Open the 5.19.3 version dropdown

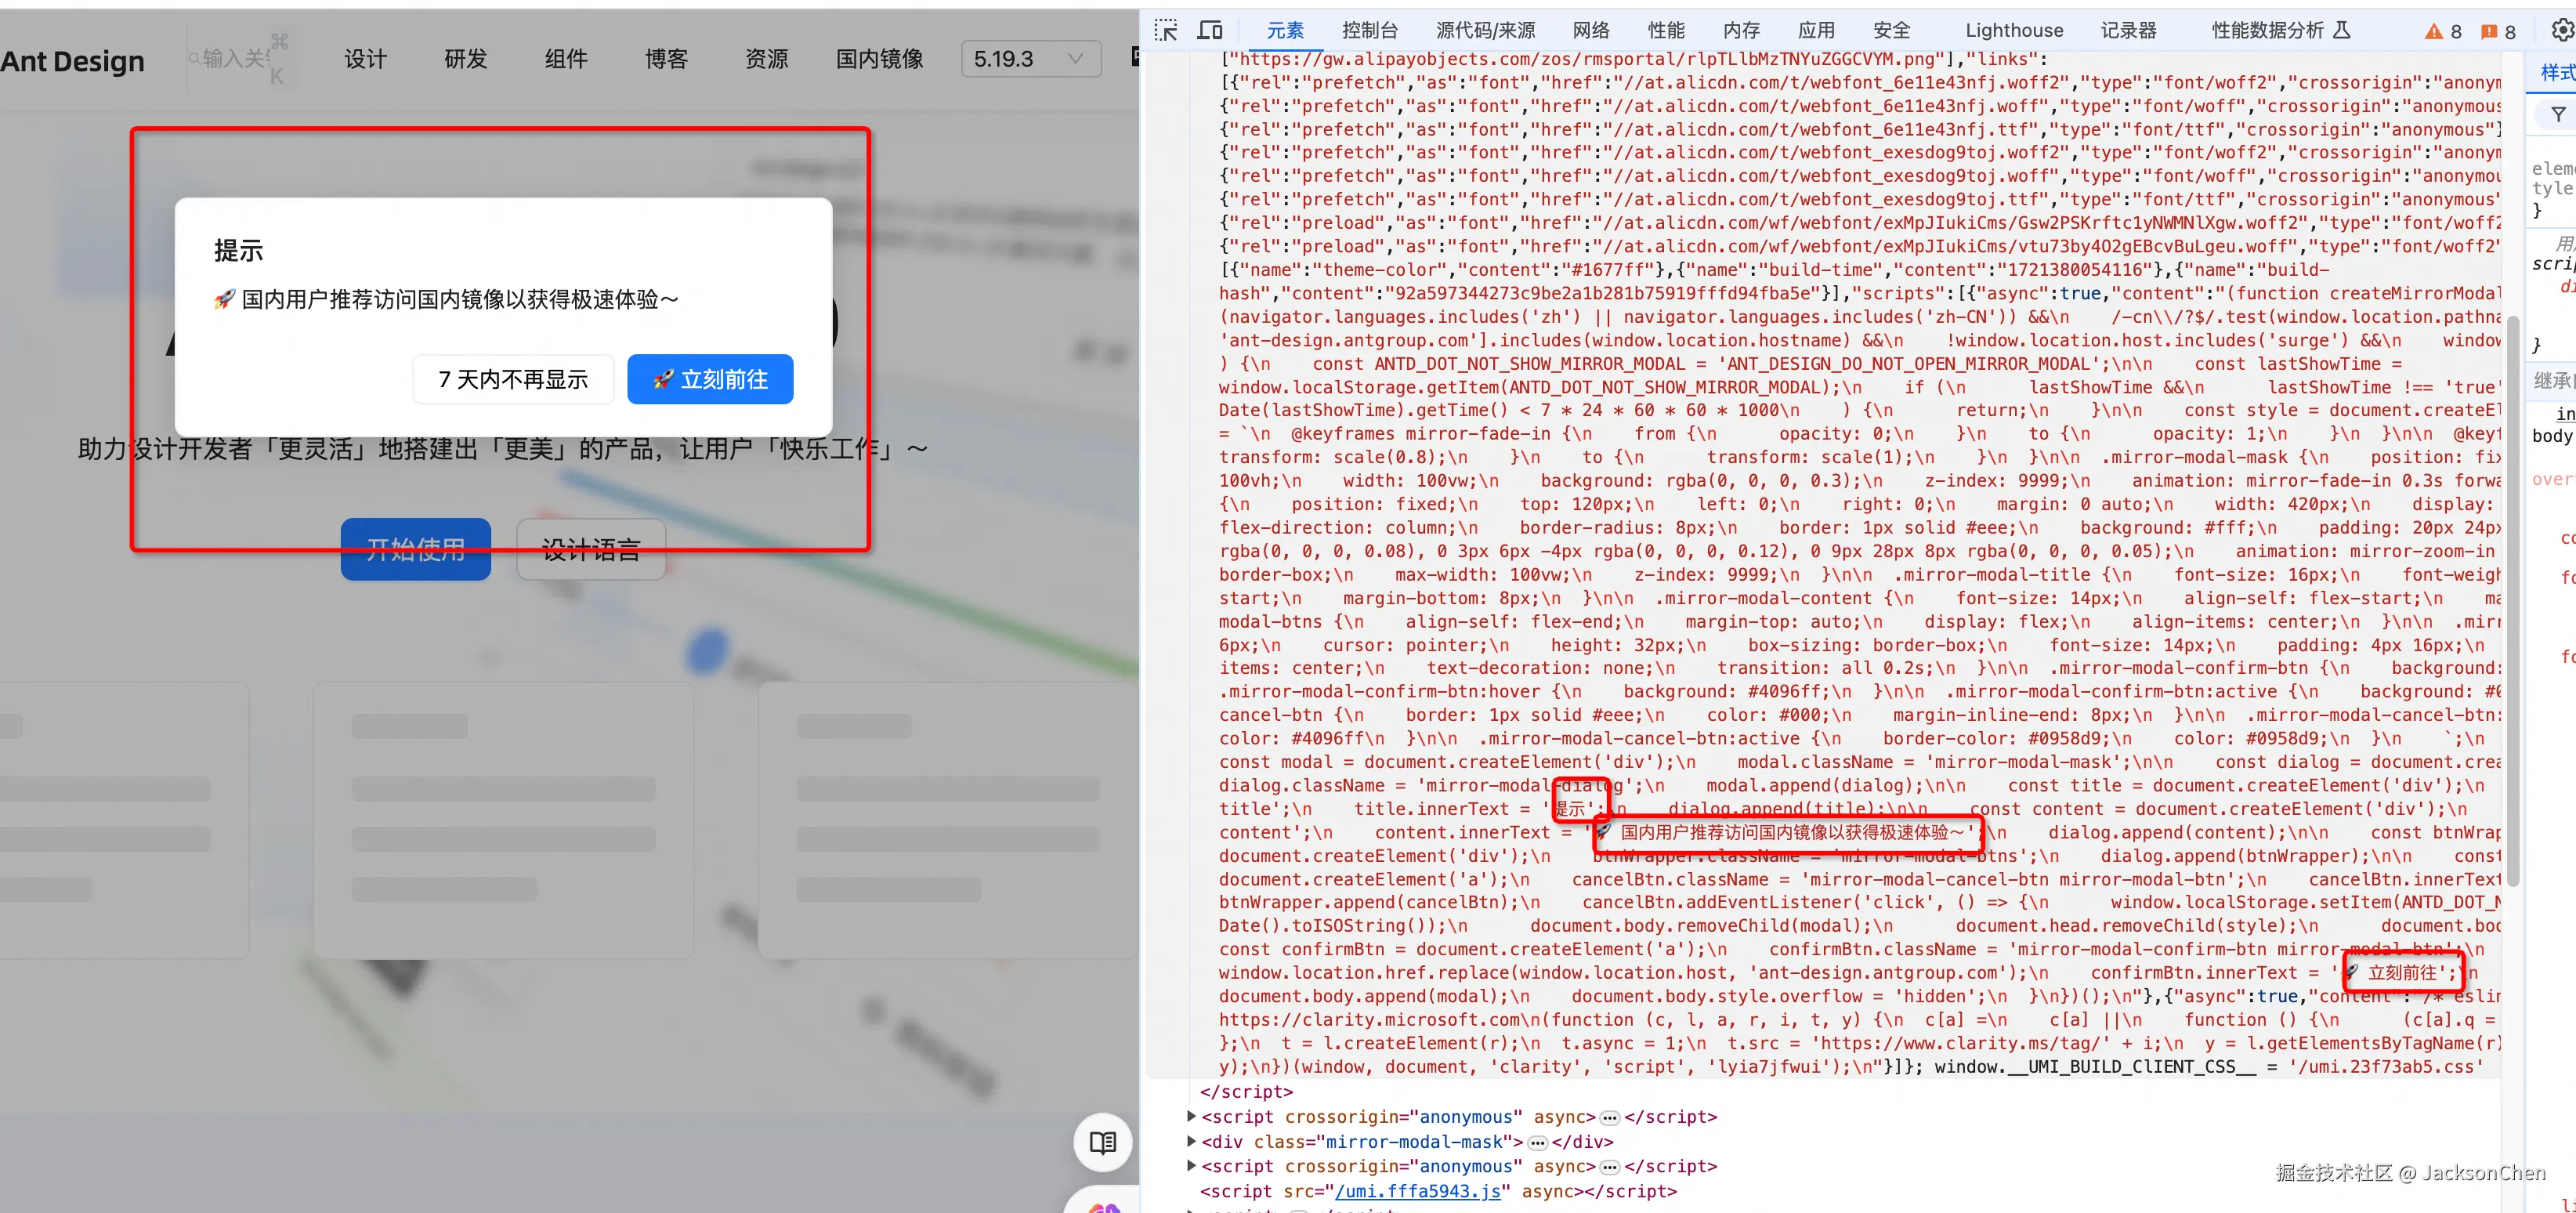click(x=1030, y=59)
